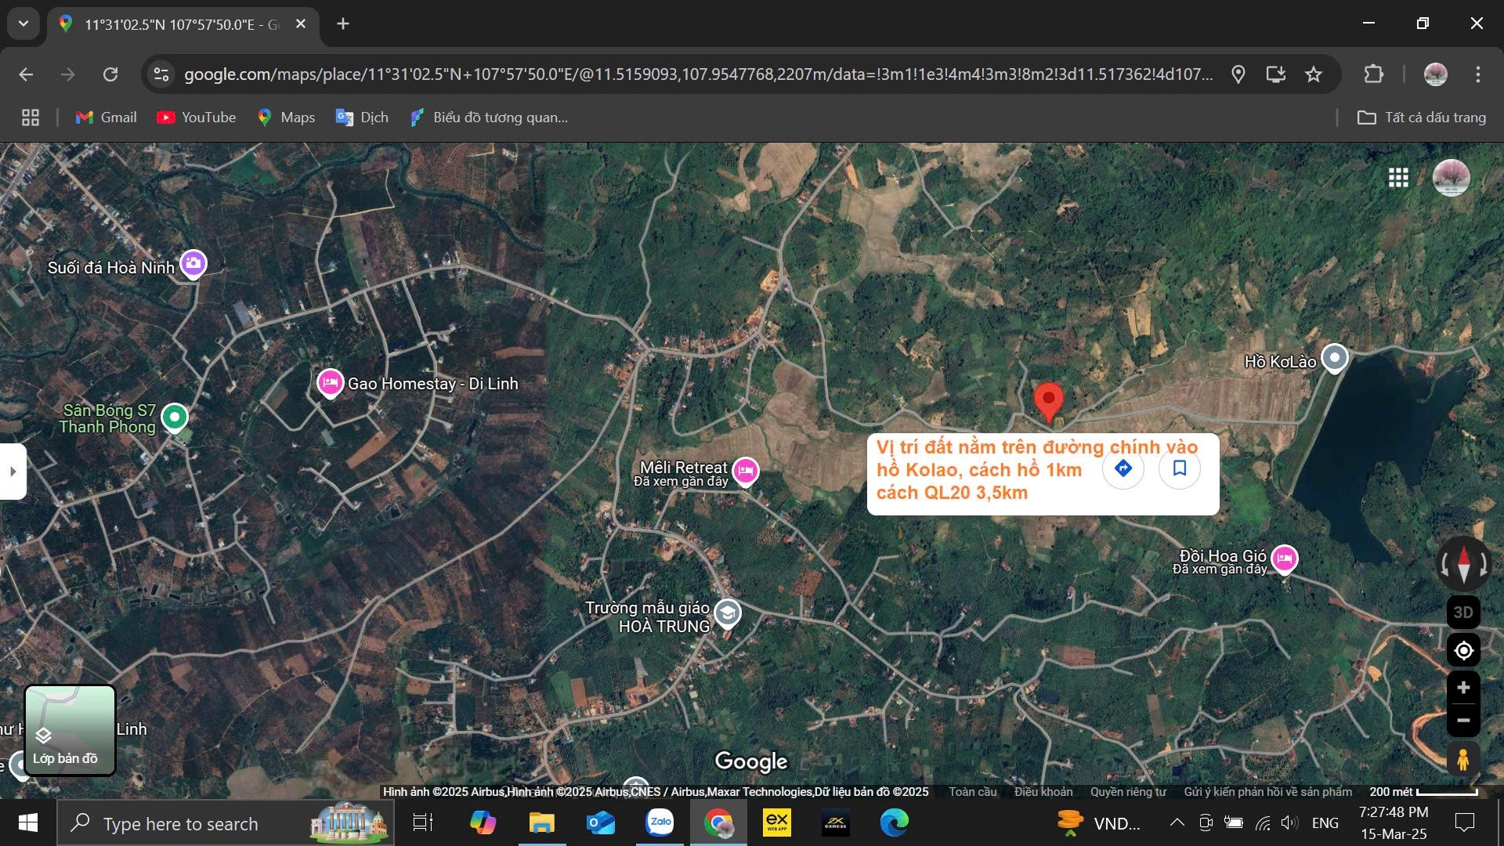Click the Google apps grid icon

(x=1398, y=178)
